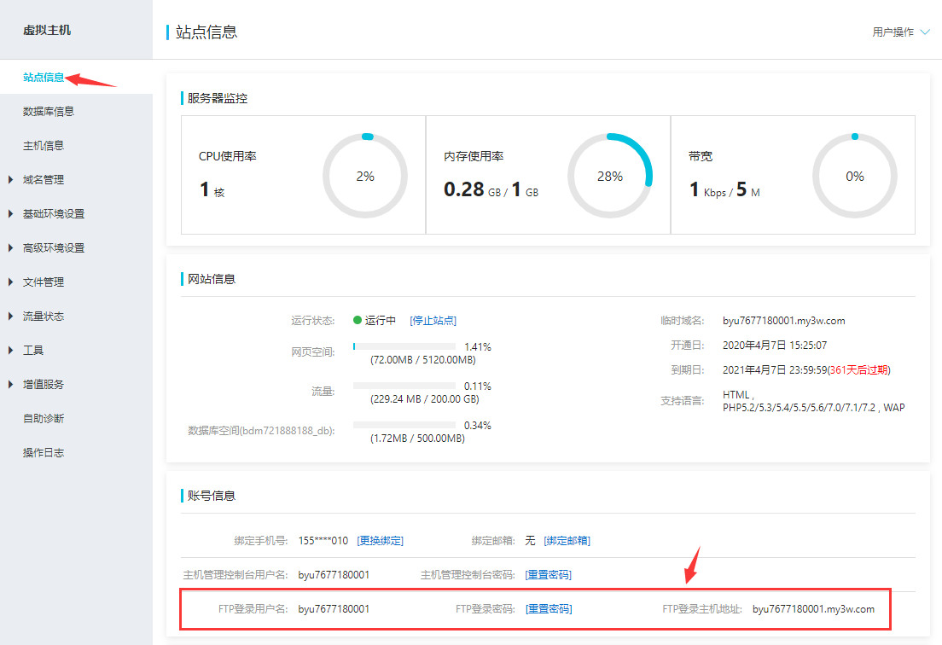Screen dimensions: 942x645
Task: Expand 高级环境设置 menu group
Action: point(54,248)
